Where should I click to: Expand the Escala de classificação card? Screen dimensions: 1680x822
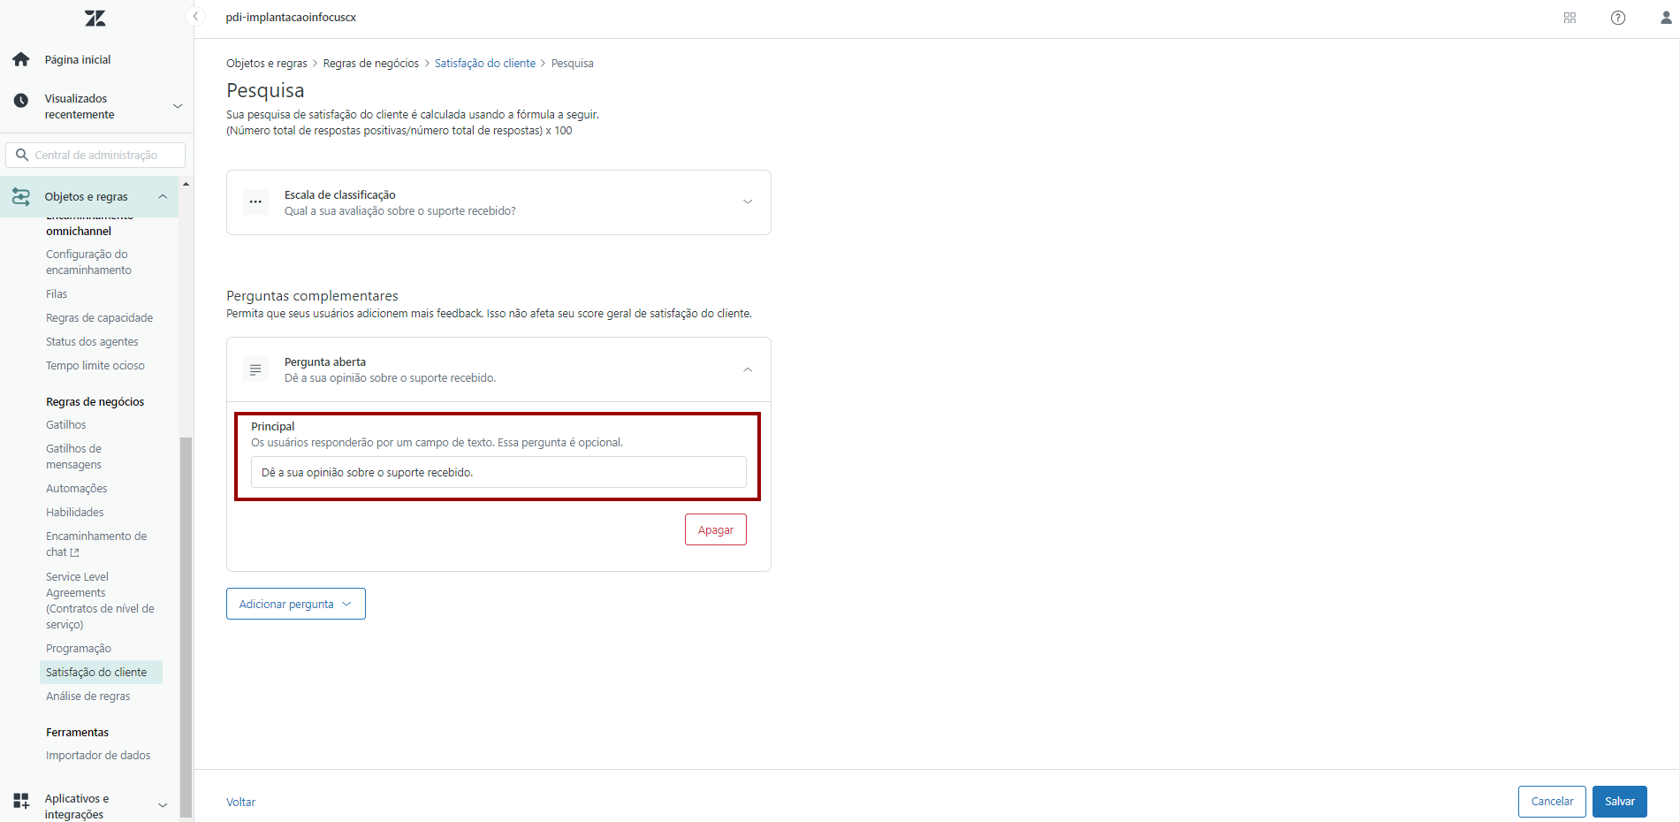coord(747,202)
